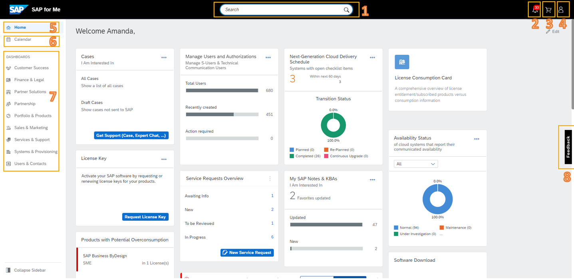Click the License Consumption Card icon
This screenshot has width=574, height=279.
[402, 62]
